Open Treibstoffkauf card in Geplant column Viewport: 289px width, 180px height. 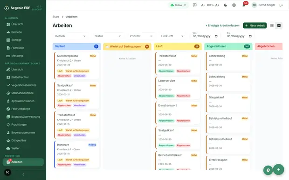[76, 125]
